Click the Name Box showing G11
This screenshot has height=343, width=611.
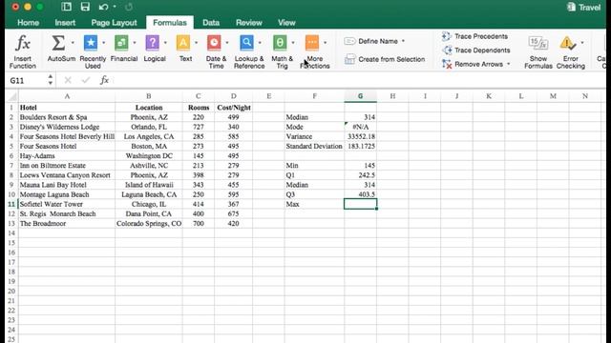click(27, 80)
